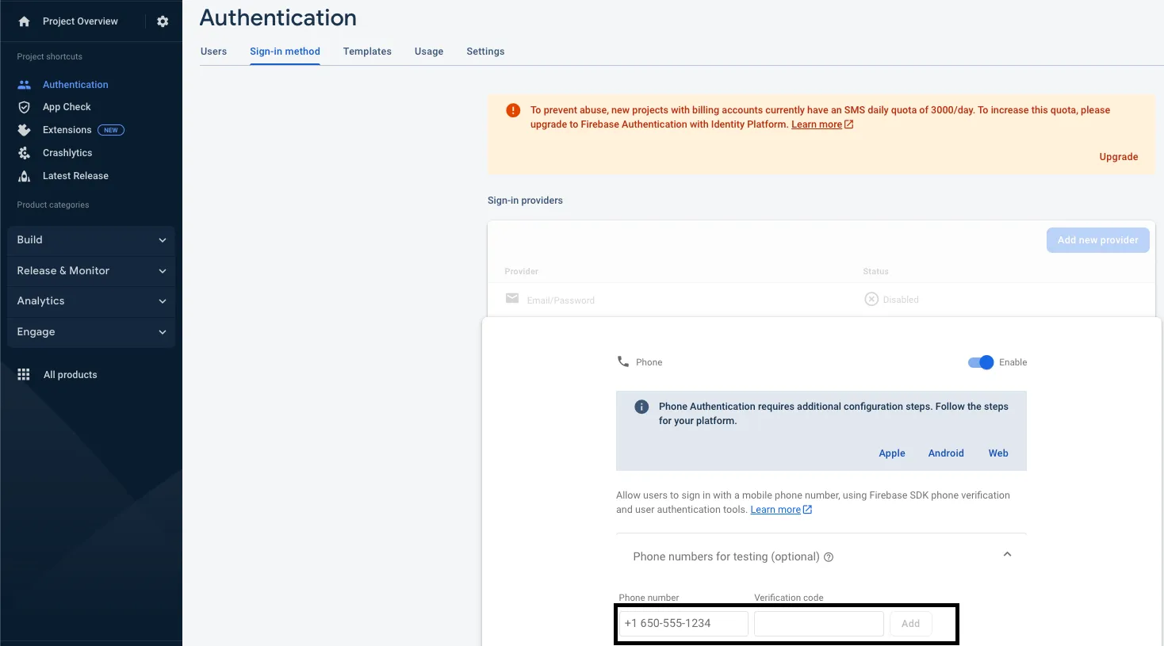Click the Authentication people icon
Viewport: 1164px width, 646px height.
[x=25, y=85]
